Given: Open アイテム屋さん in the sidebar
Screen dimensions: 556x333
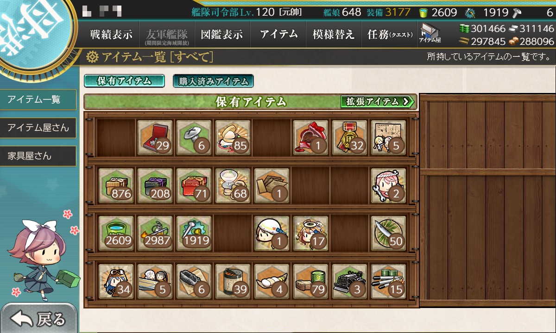Looking at the screenshot, I should tap(38, 128).
